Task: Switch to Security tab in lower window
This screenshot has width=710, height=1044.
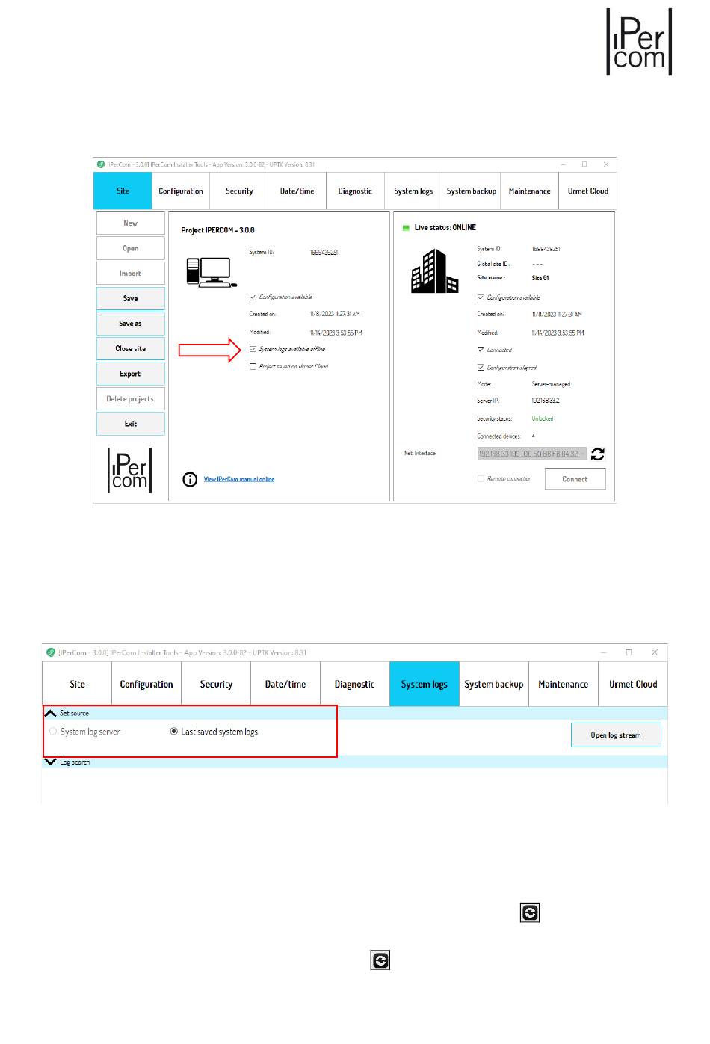Action: (x=216, y=684)
